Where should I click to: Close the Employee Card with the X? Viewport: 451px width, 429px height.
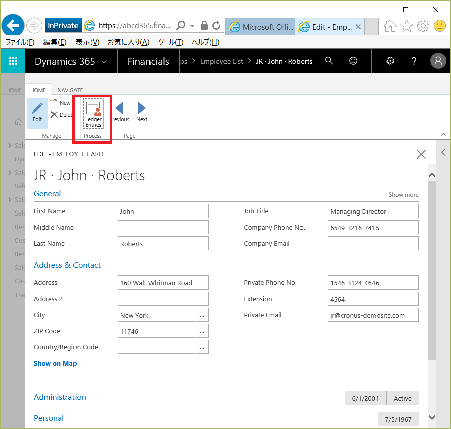(421, 154)
